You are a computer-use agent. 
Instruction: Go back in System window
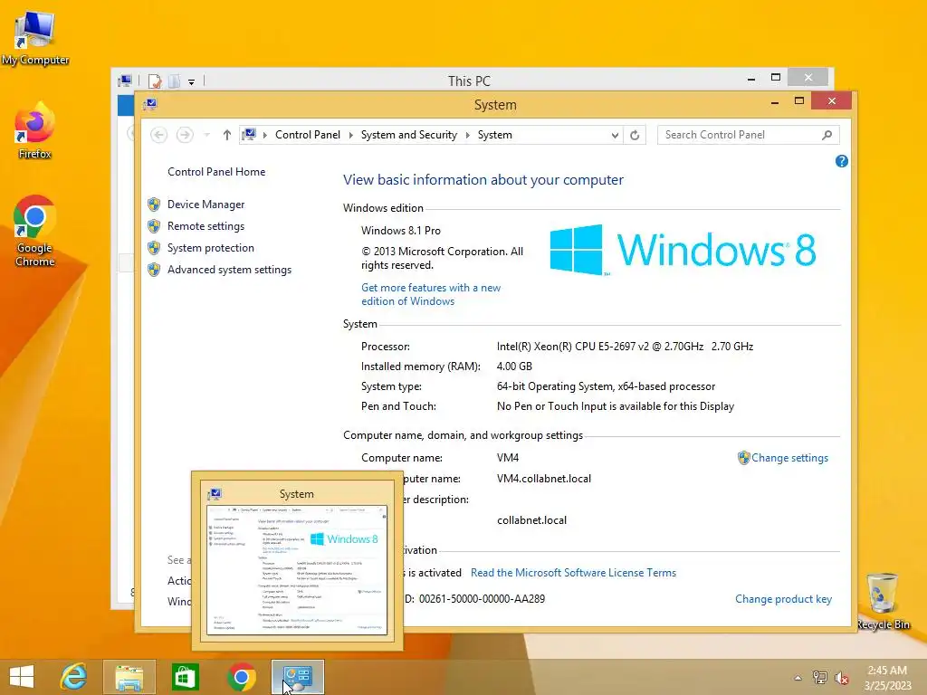pyautogui.click(x=158, y=135)
